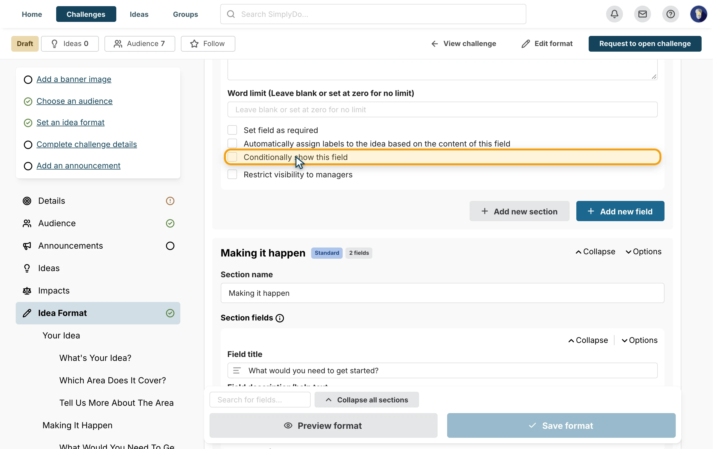Viewport: 719px width, 449px height.
Task: Open the notifications bell icon
Action: click(x=614, y=14)
